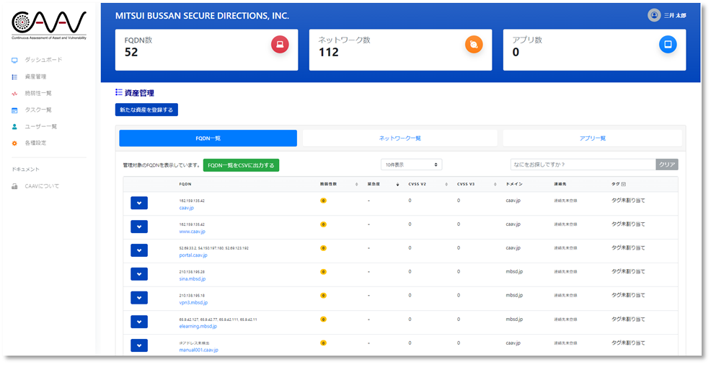
Task: Click the yellow vulnerability badge in portal.caav.jp row
Action: tap(323, 248)
